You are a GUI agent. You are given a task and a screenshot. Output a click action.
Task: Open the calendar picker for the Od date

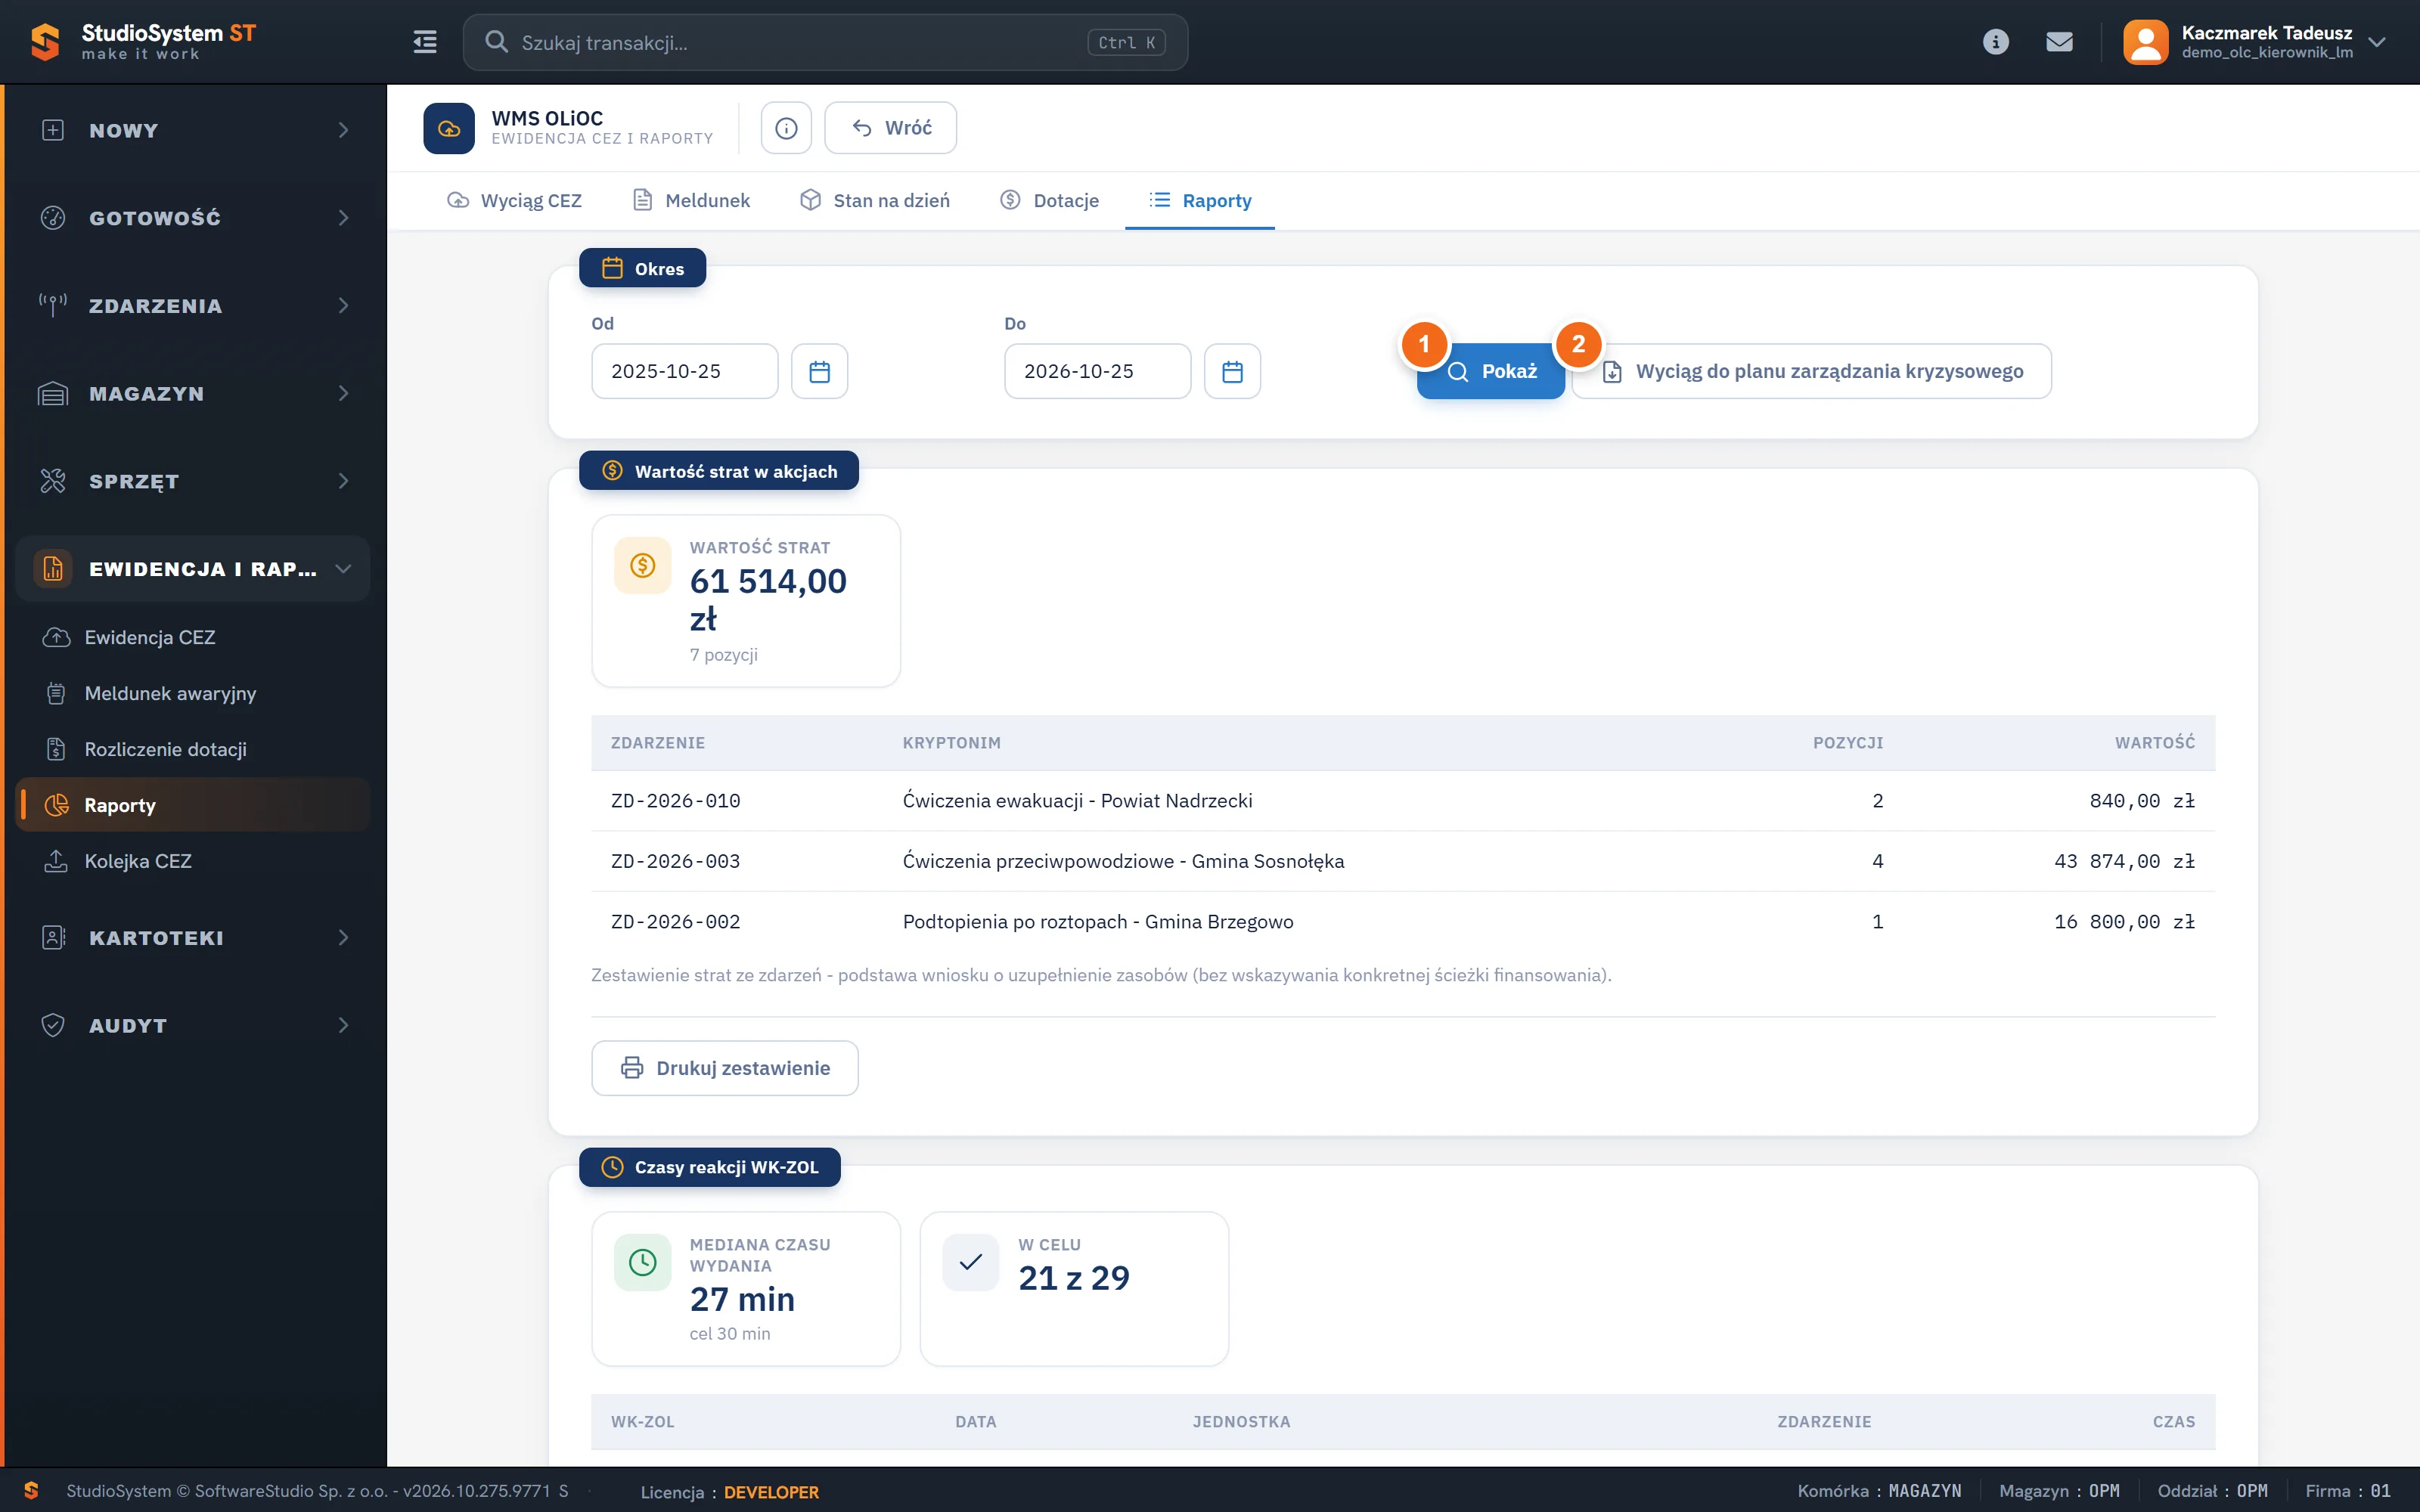(819, 371)
